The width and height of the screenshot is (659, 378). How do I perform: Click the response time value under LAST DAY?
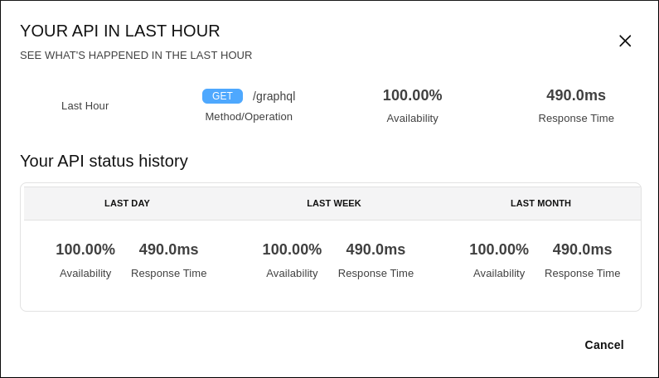pyautogui.click(x=169, y=250)
